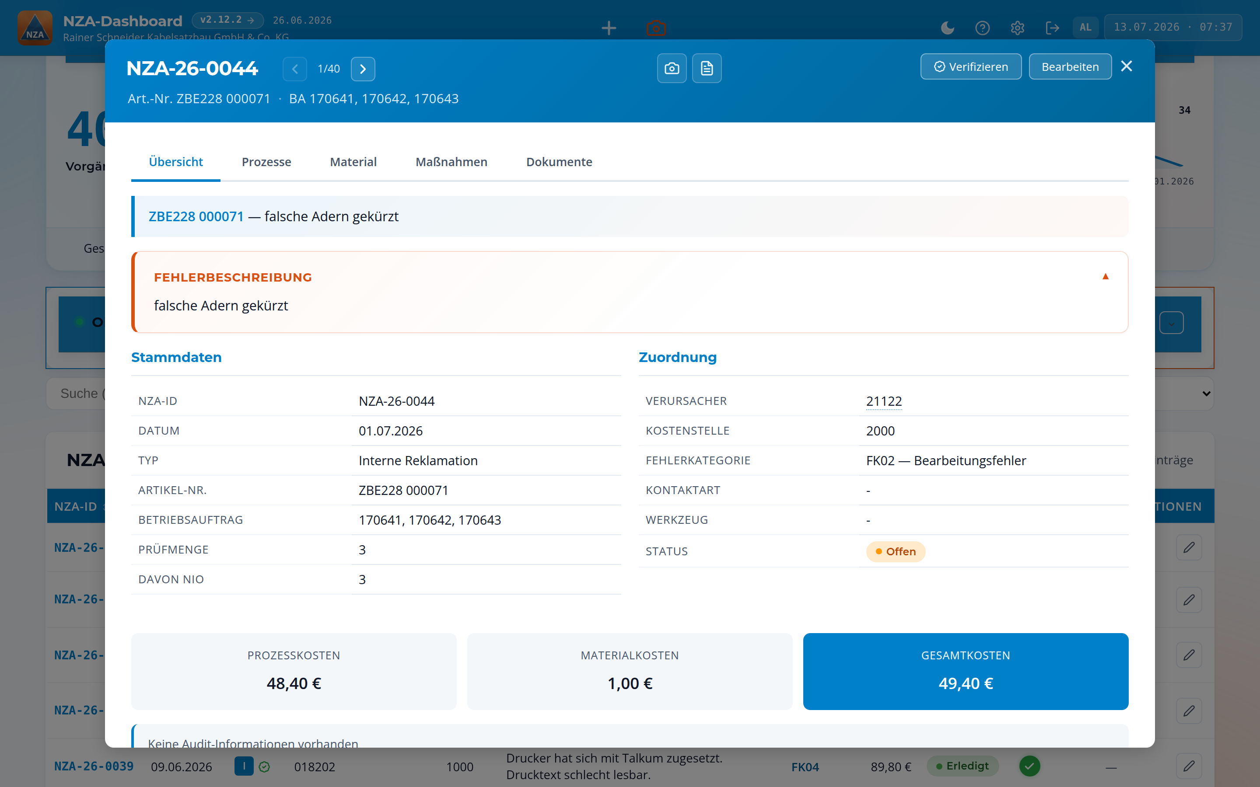Open settings gear icon in top bar
The image size is (1260, 787).
pos(1017,27)
